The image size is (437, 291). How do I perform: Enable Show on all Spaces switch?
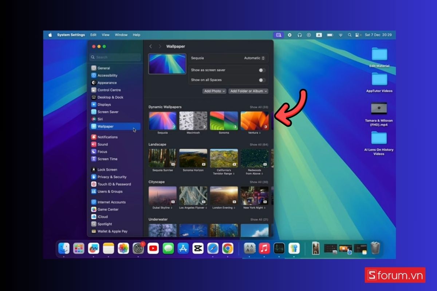[262, 80]
